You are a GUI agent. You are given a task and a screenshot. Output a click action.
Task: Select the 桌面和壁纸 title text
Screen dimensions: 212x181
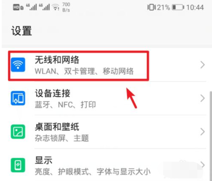click(x=57, y=127)
